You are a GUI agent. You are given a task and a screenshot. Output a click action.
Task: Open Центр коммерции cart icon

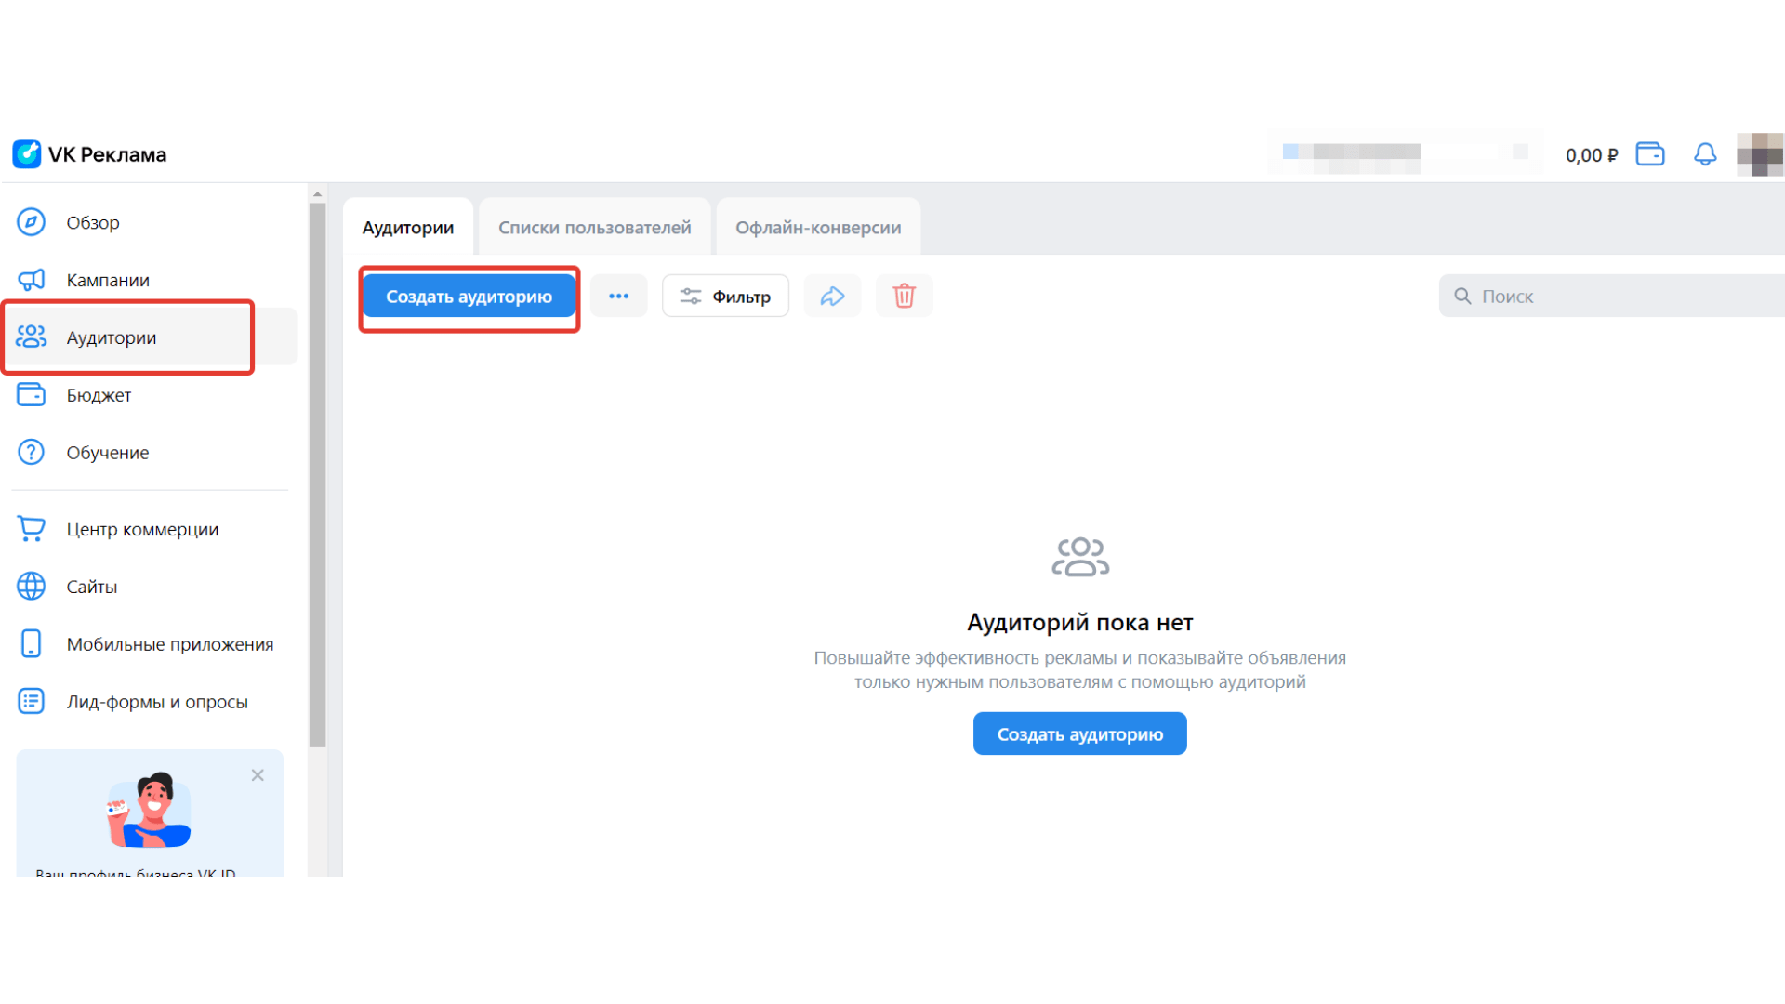pos(31,529)
